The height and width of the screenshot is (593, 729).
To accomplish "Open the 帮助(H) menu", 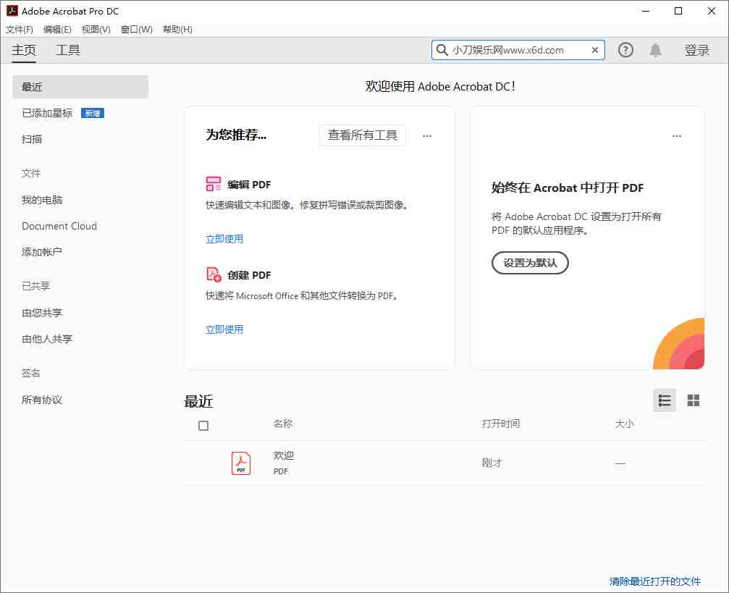I will tap(177, 29).
